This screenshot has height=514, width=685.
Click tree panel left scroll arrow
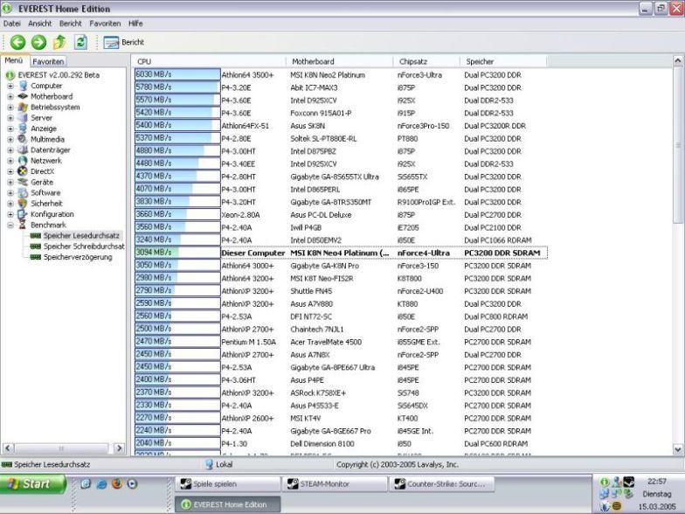tap(7, 448)
